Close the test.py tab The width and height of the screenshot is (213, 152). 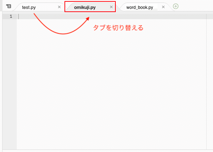pos(59,7)
